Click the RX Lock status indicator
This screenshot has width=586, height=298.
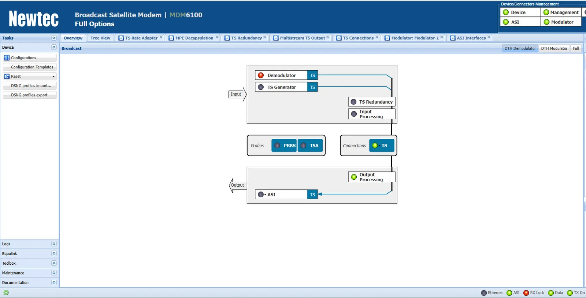534,293
